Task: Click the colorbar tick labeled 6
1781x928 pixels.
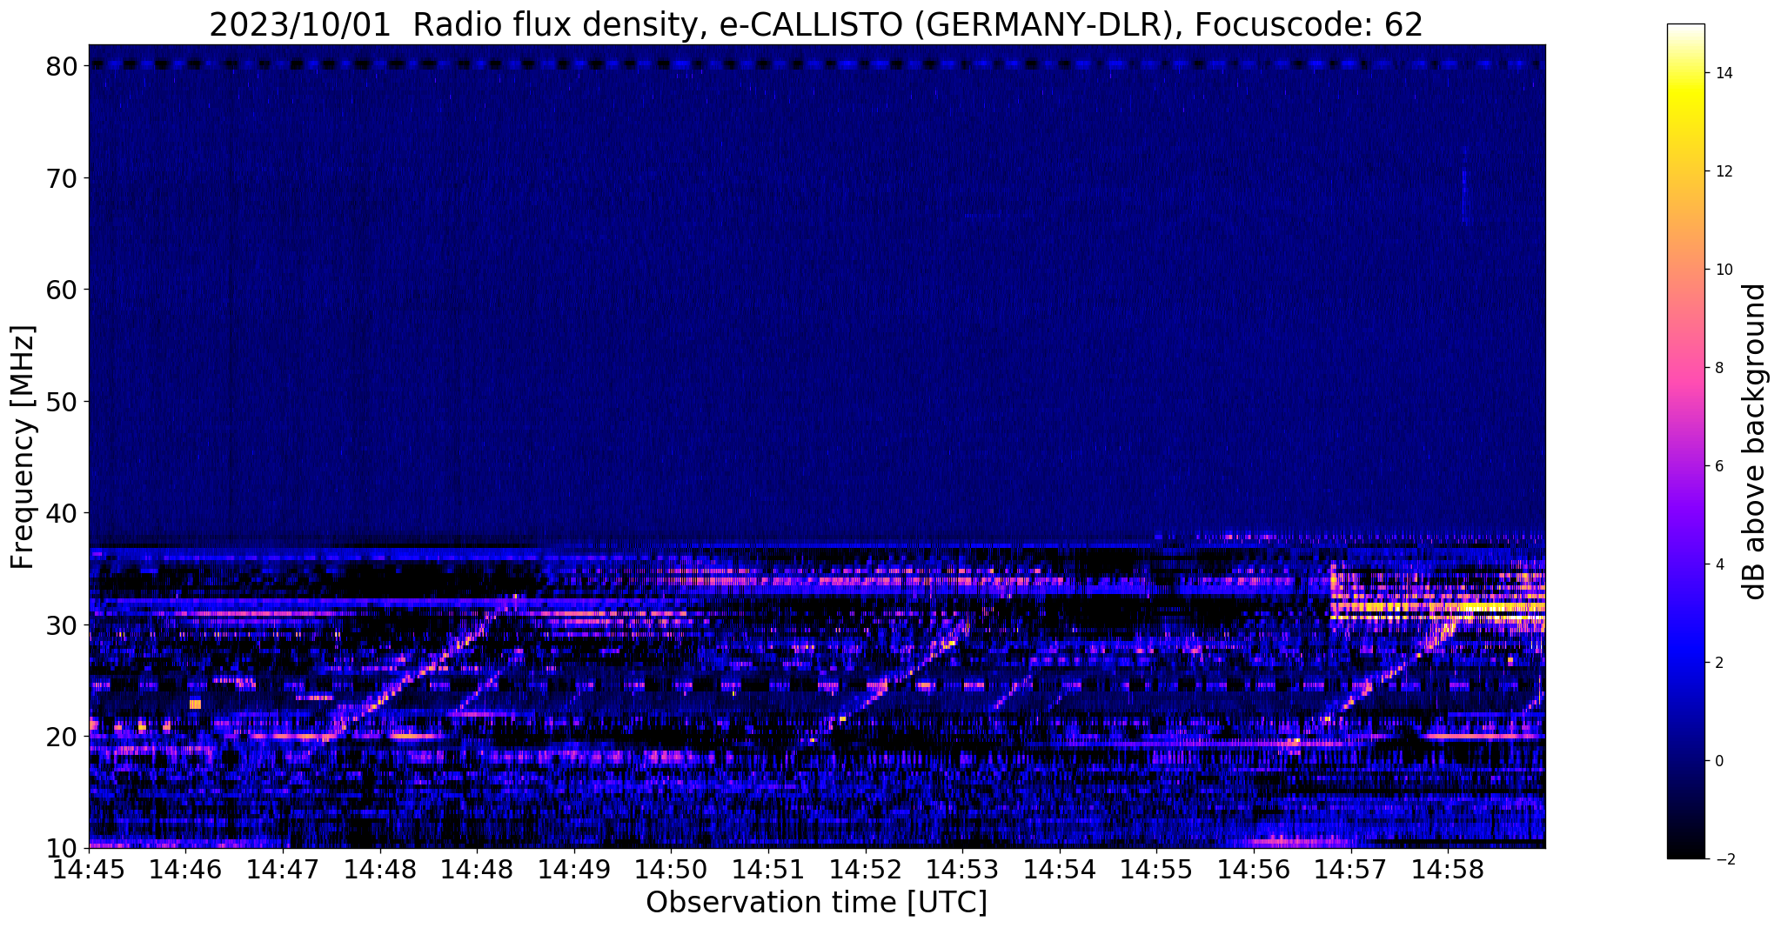Action: click(1718, 466)
